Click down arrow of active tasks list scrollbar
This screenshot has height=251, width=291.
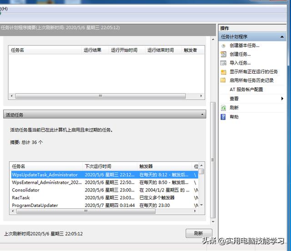(201, 205)
